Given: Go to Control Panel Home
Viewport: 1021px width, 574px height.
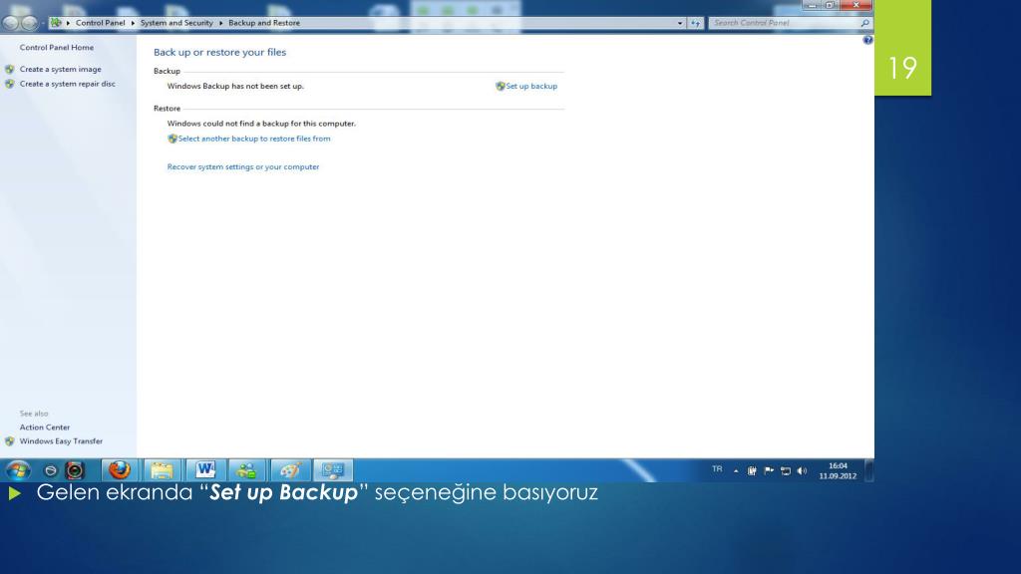Looking at the screenshot, I should coord(57,48).
